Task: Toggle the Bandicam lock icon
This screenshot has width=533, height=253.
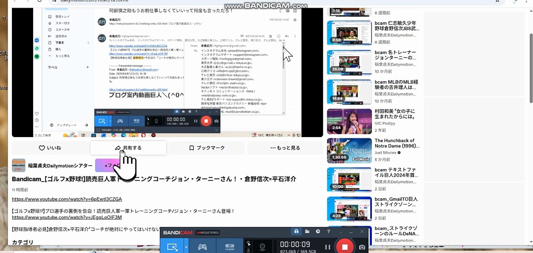Action: click(296, 232)
